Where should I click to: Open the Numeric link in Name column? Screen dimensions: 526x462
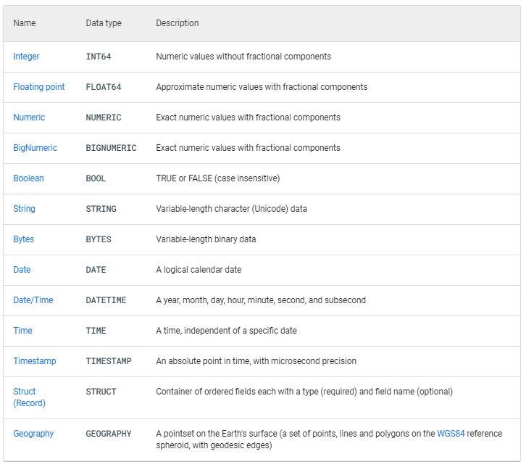click(x=29, y=117)
